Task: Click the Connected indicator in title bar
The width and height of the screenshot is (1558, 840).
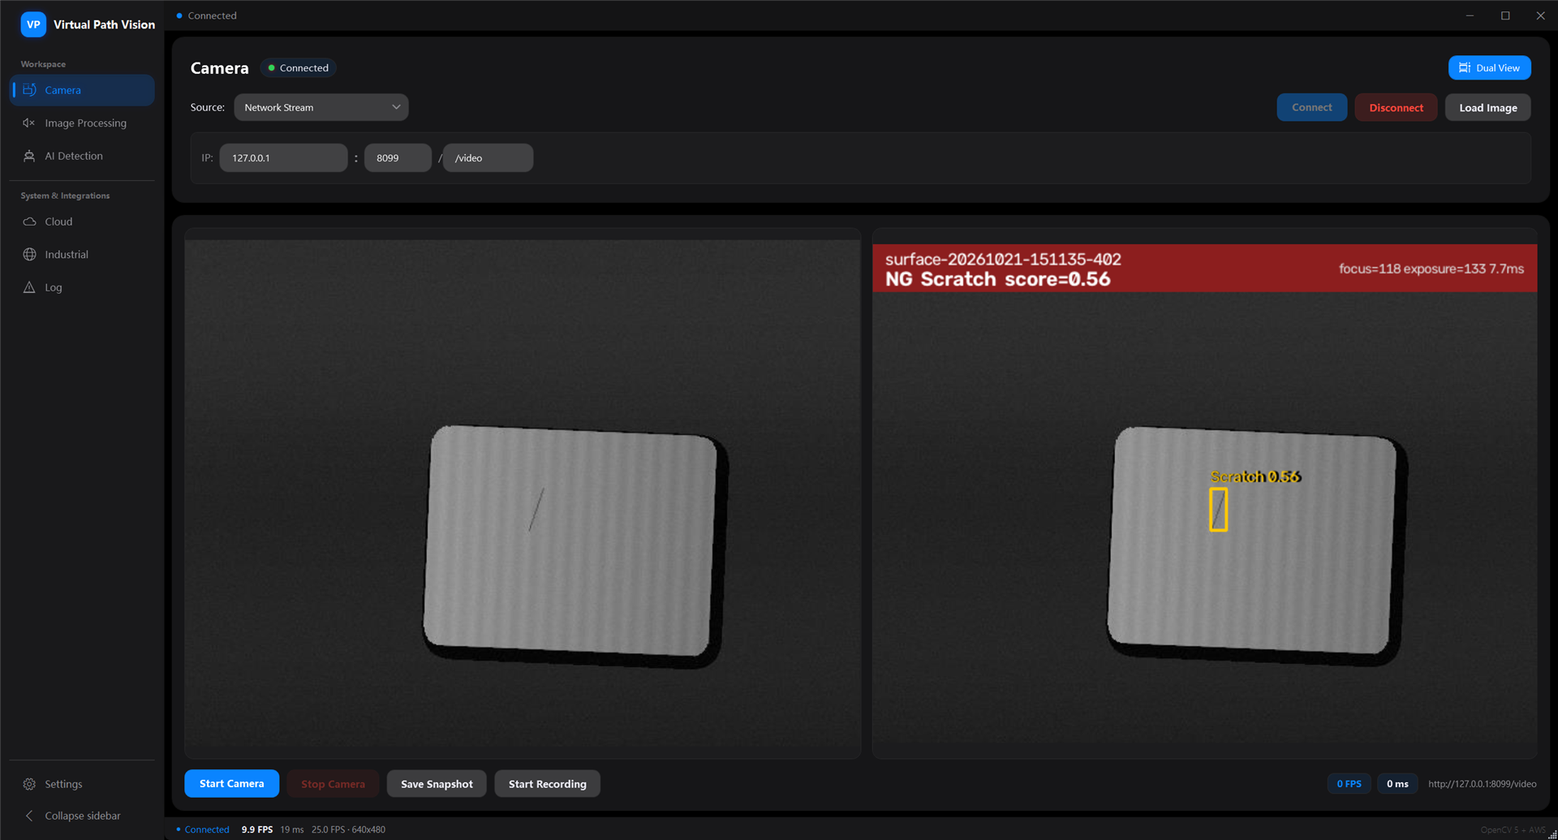Action: point(207,15)
